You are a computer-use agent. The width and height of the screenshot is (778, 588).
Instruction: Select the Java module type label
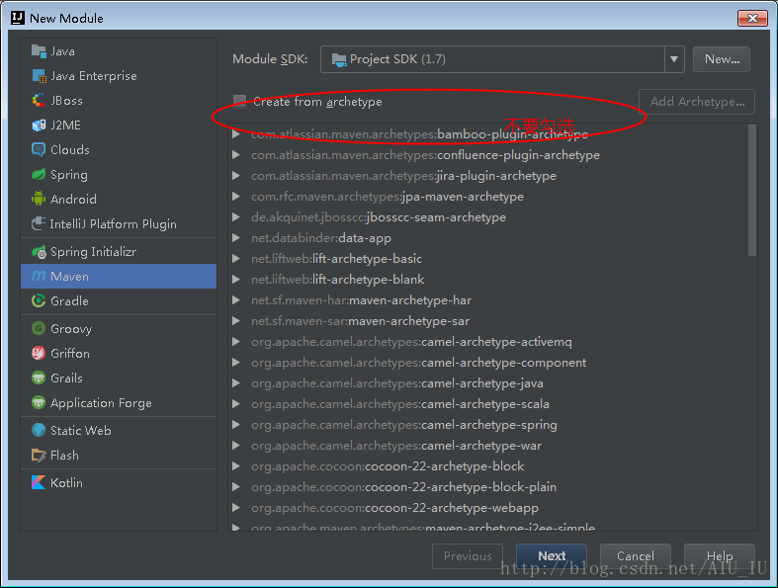tap(62, 51)
